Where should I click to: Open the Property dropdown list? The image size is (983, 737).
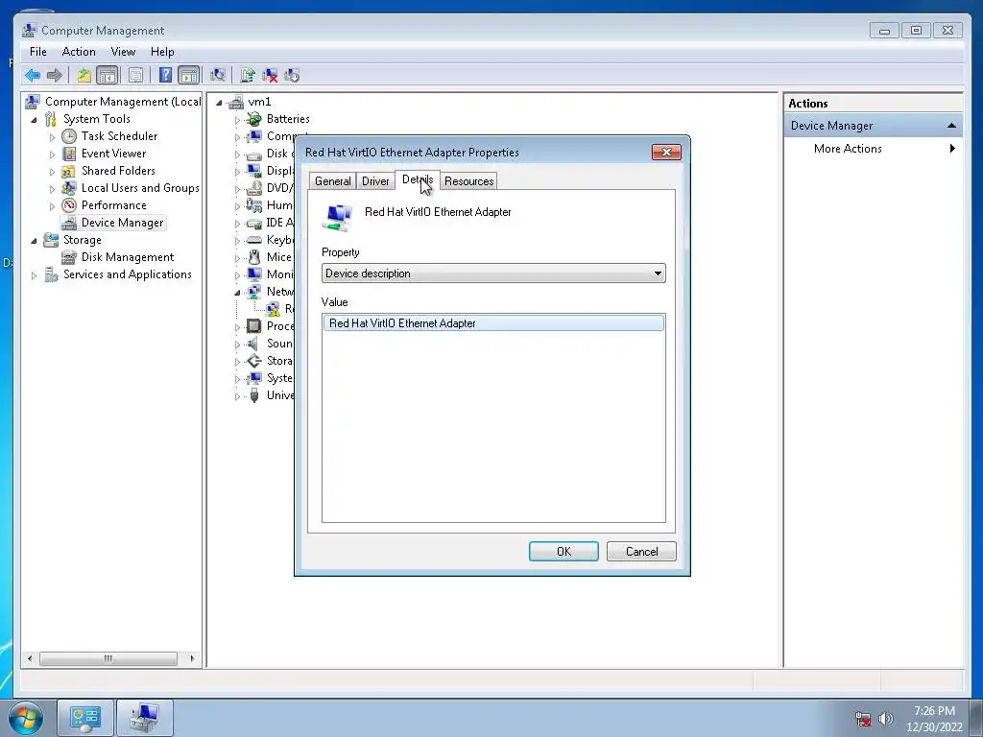coord(493,273)
